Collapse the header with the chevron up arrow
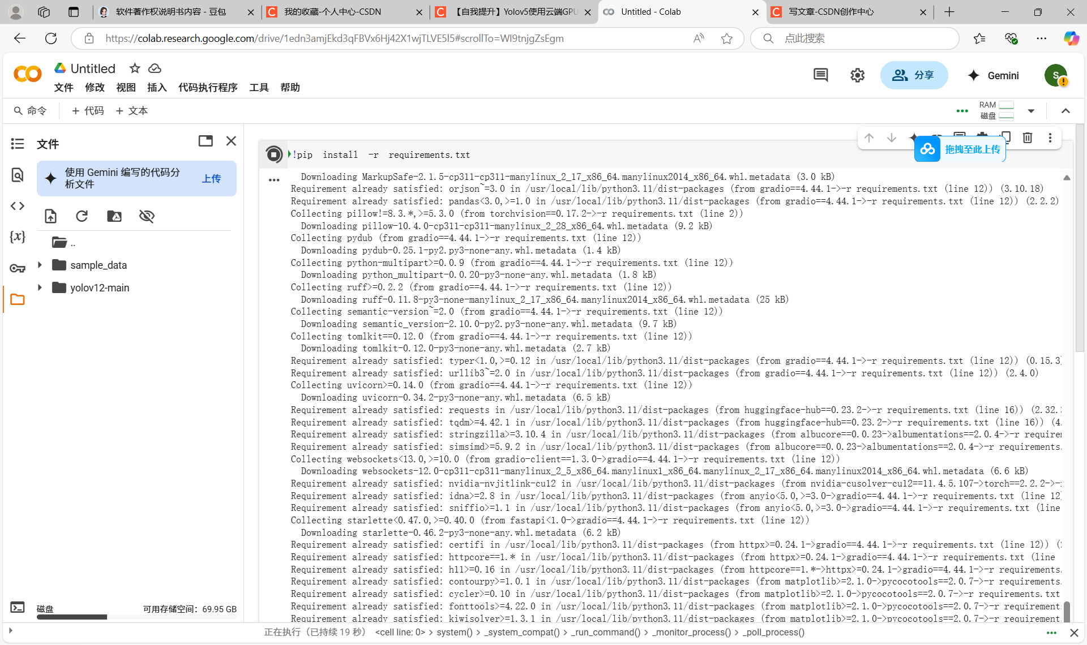 coord(1065,111)
